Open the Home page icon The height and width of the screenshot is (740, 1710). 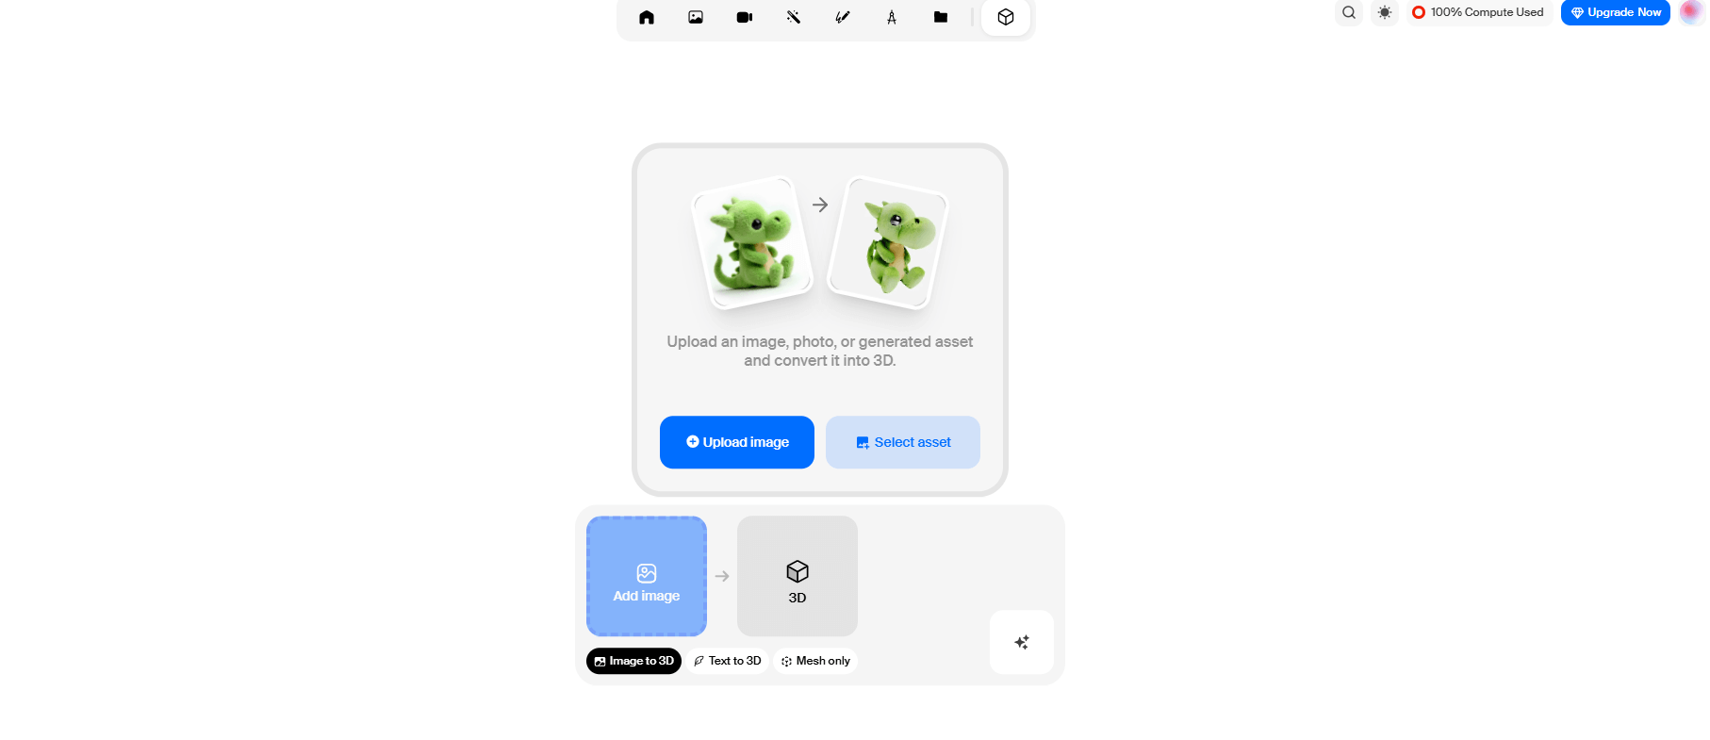(x=647, y=17)
